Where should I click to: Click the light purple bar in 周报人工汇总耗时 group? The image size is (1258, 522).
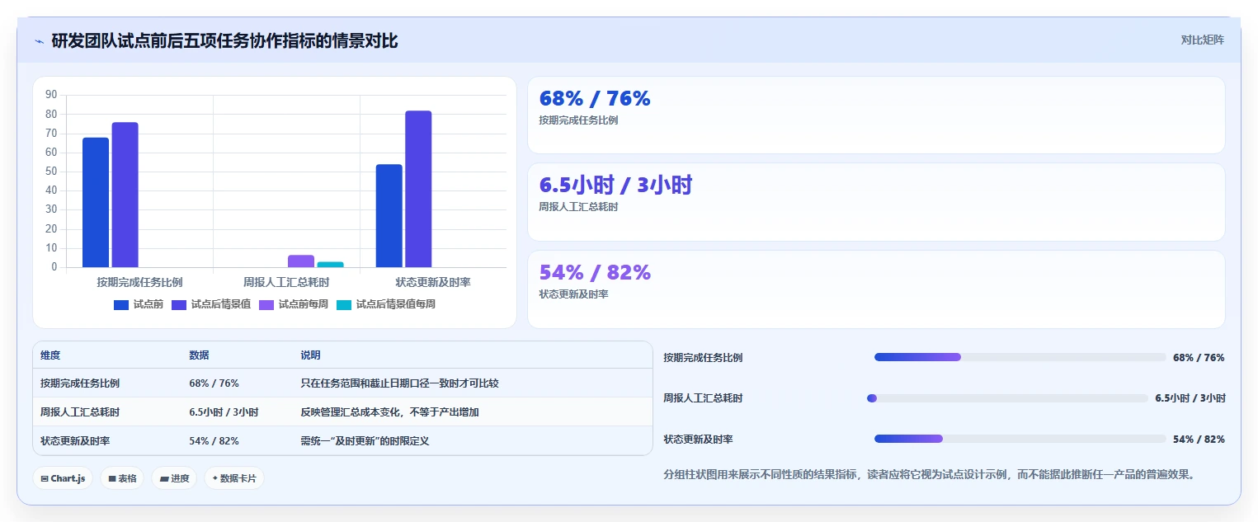(301, 261)
